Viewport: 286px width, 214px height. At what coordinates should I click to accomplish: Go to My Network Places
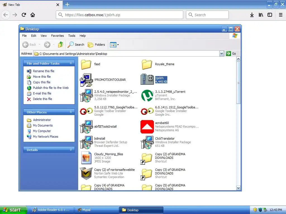point(46,137)
